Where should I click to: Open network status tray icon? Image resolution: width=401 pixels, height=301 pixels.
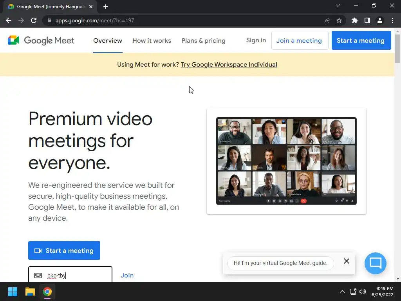point(353,292)
